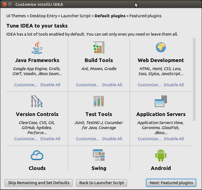Screen dimensions: 202x190
Task: Click the Swing UI designer icon
Action: tap(99, 155)
